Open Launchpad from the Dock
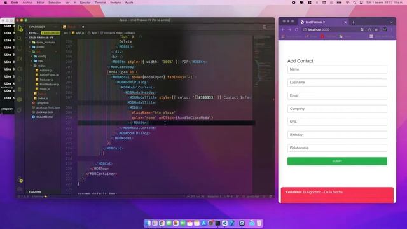The image size is (407, 229). (155, 223)
